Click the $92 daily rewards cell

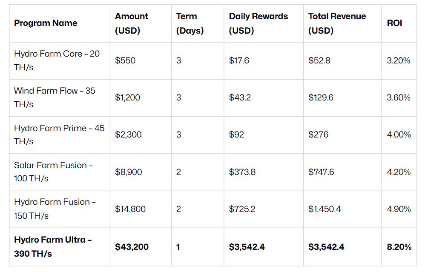(x=236, y=135)
